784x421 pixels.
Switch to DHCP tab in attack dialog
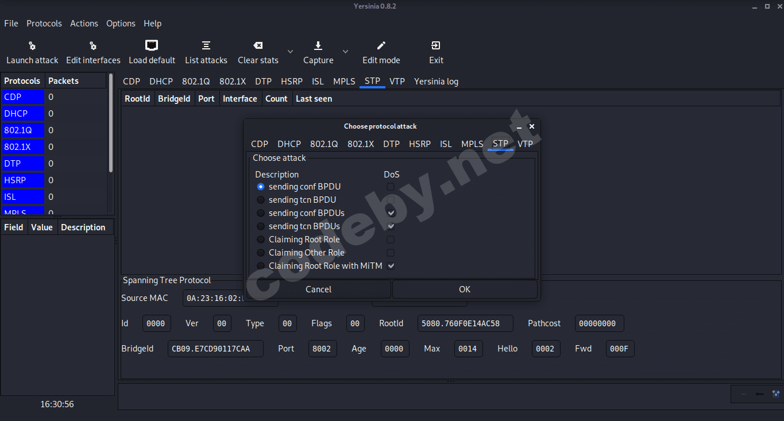[289, 144]
